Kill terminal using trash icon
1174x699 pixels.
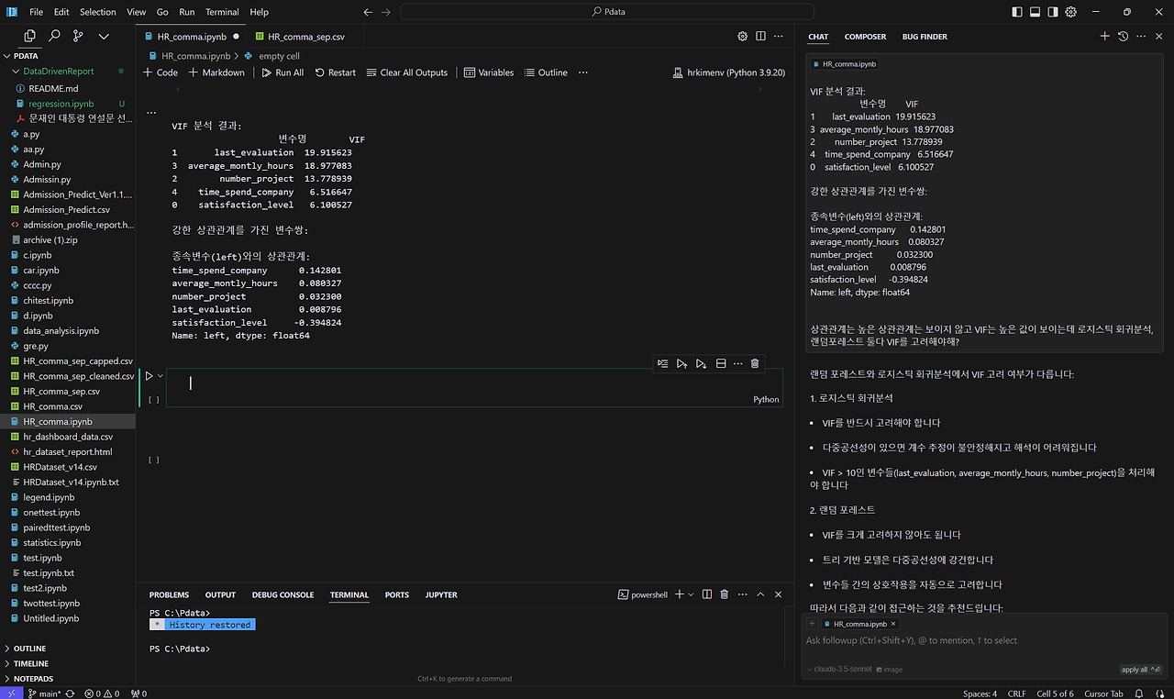tap(724, 594)
